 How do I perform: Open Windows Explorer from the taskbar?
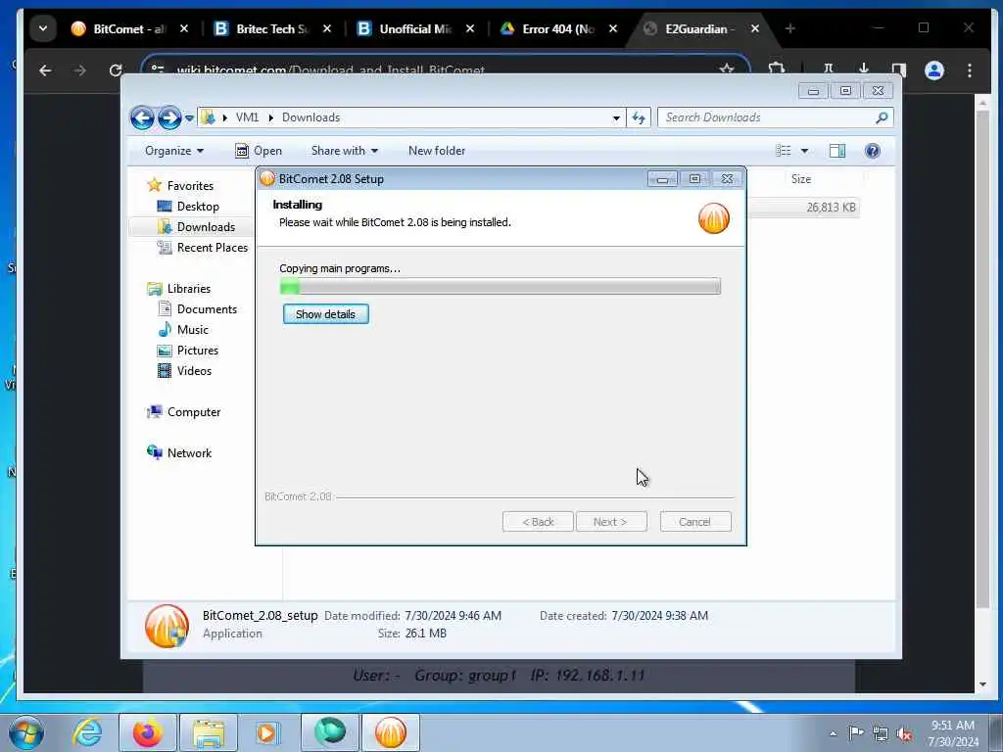coord(209,732)
